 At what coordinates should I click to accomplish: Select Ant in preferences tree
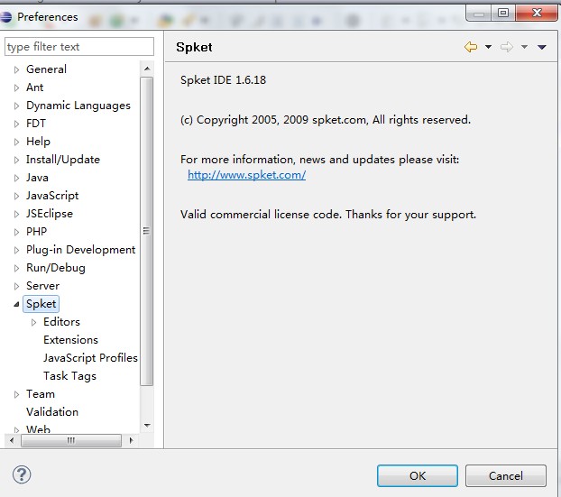pos(34,87)
